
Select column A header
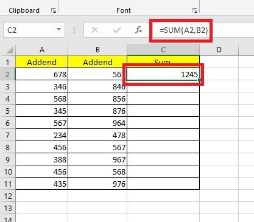click(x=41, y=50)
